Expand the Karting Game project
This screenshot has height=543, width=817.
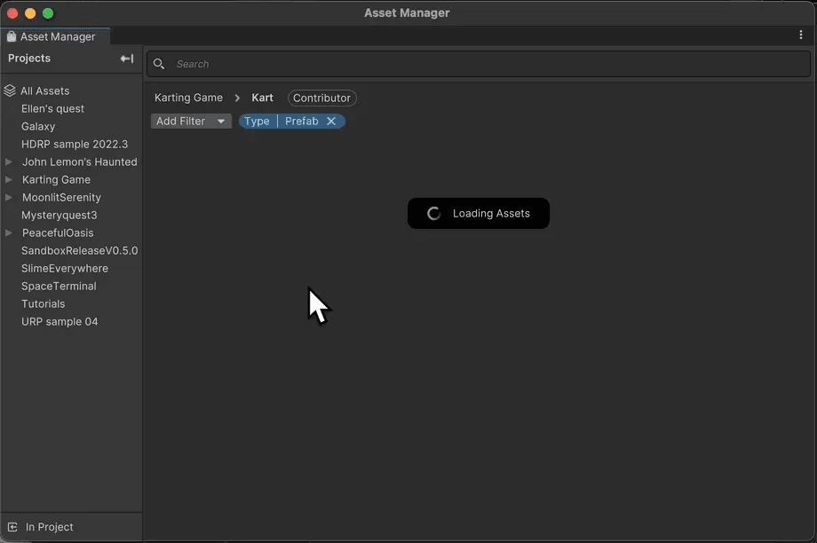(11, 179)
